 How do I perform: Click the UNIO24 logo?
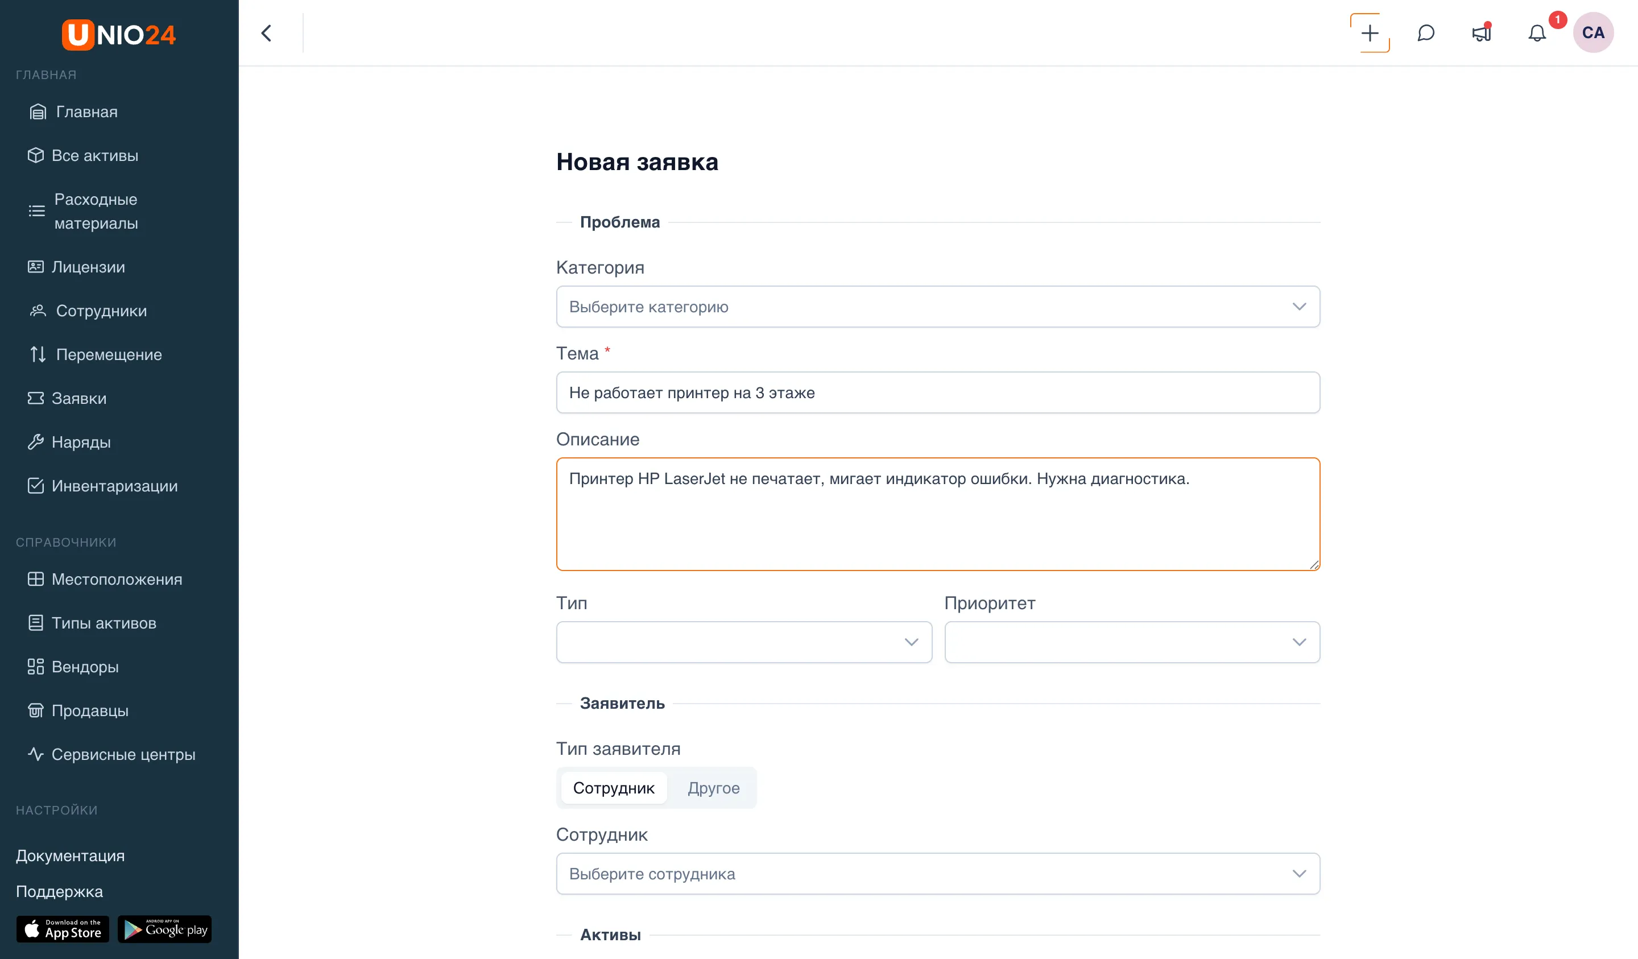119,35
